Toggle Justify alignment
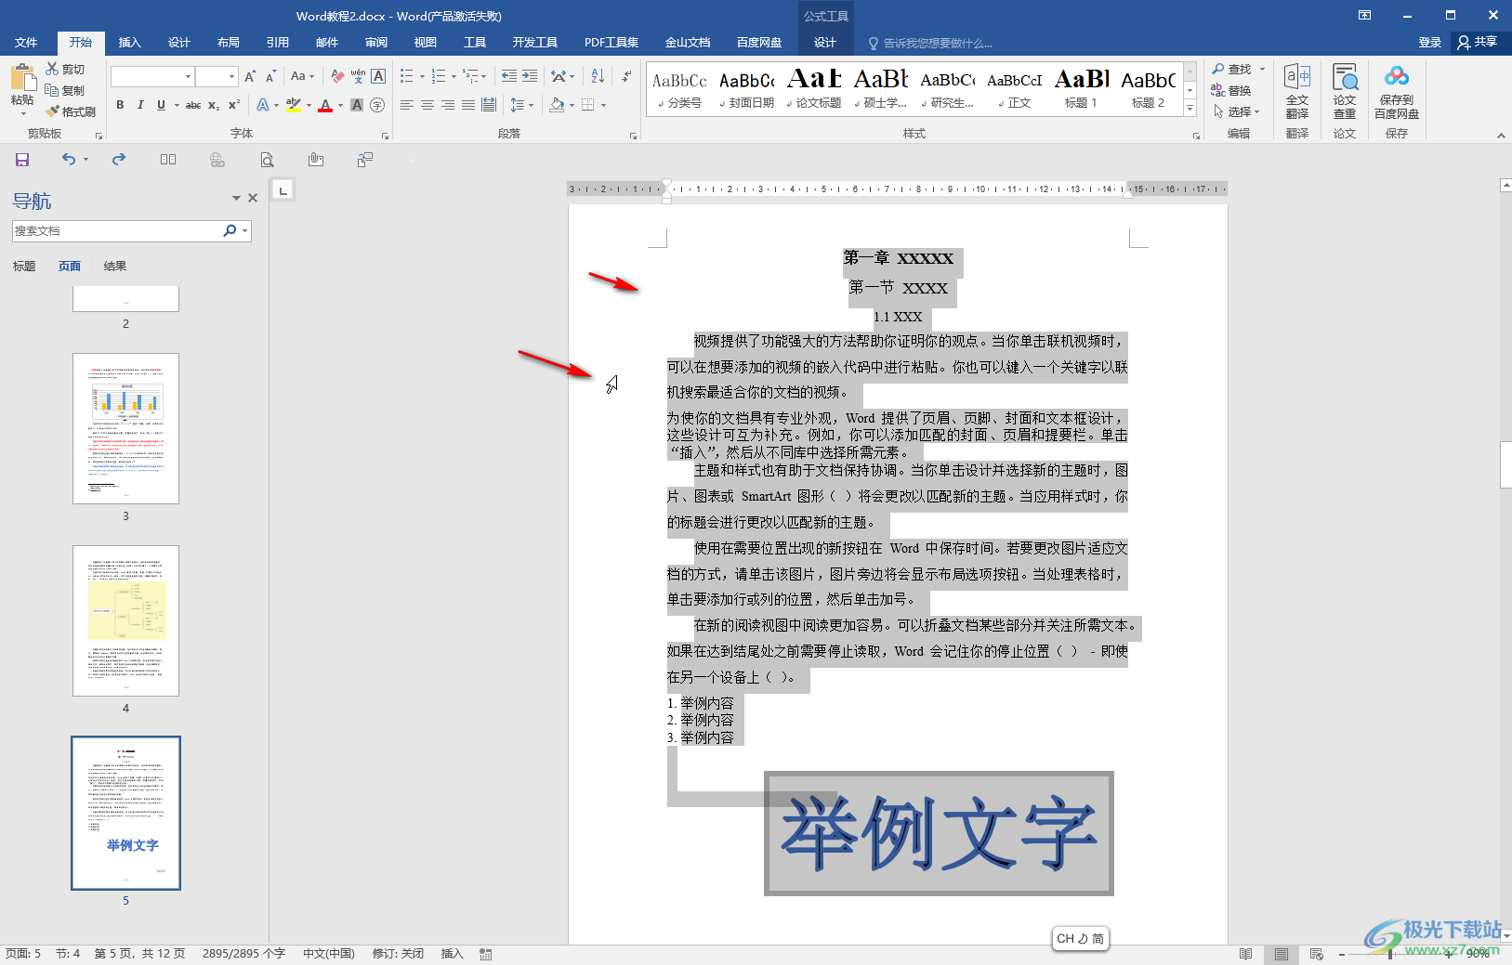 click(468, 105)
